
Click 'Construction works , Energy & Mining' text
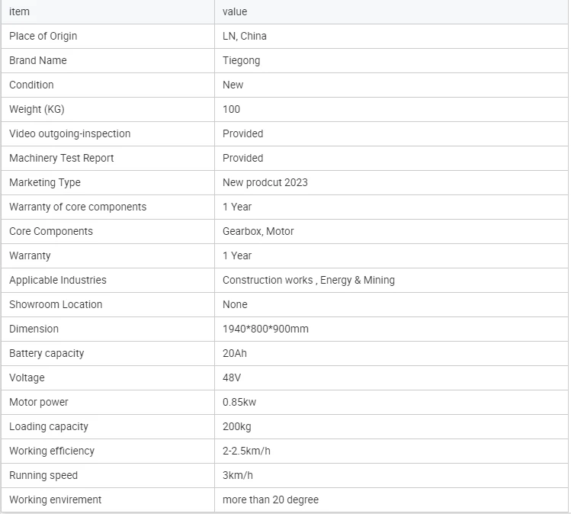point(309,280)
